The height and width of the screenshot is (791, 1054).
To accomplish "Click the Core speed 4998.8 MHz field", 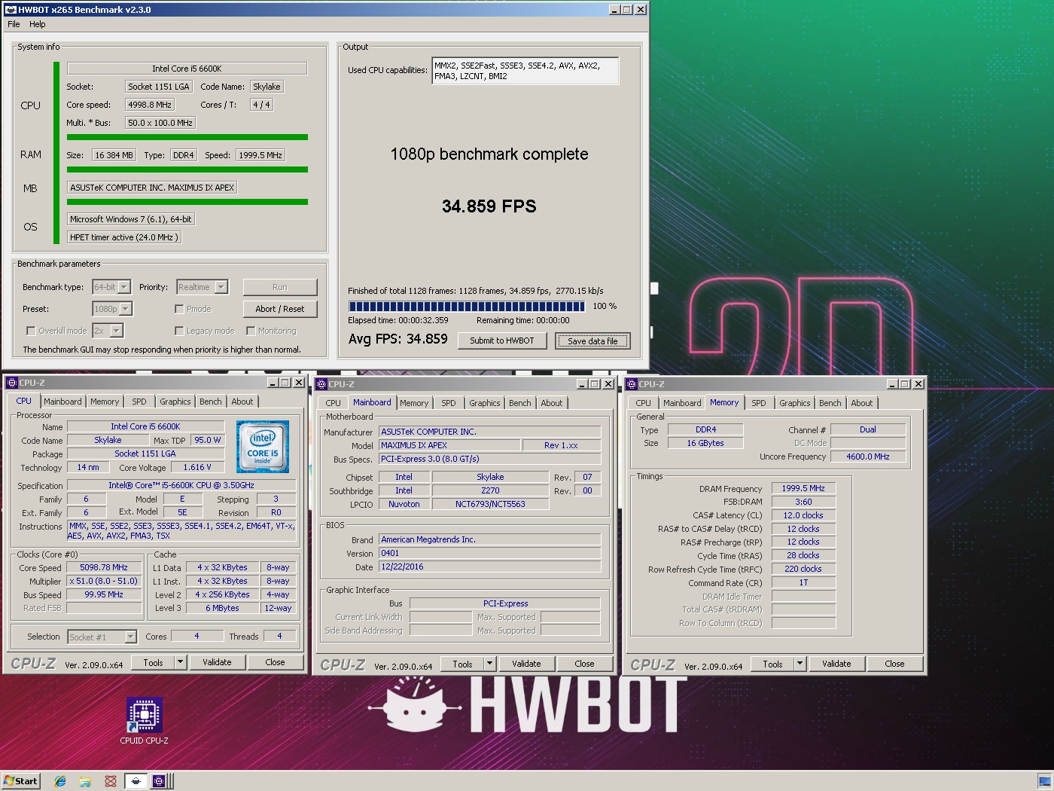I will 150,105.
